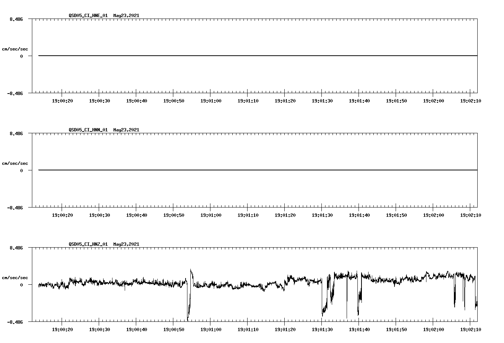Click the May23,2021 date on the bottom trace
Image resolution: width=504 pixels, height=343 pixels.
pyautogui.click(x=125, y=244)
